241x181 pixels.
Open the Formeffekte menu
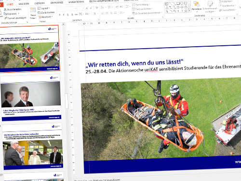tap(227, 10)
